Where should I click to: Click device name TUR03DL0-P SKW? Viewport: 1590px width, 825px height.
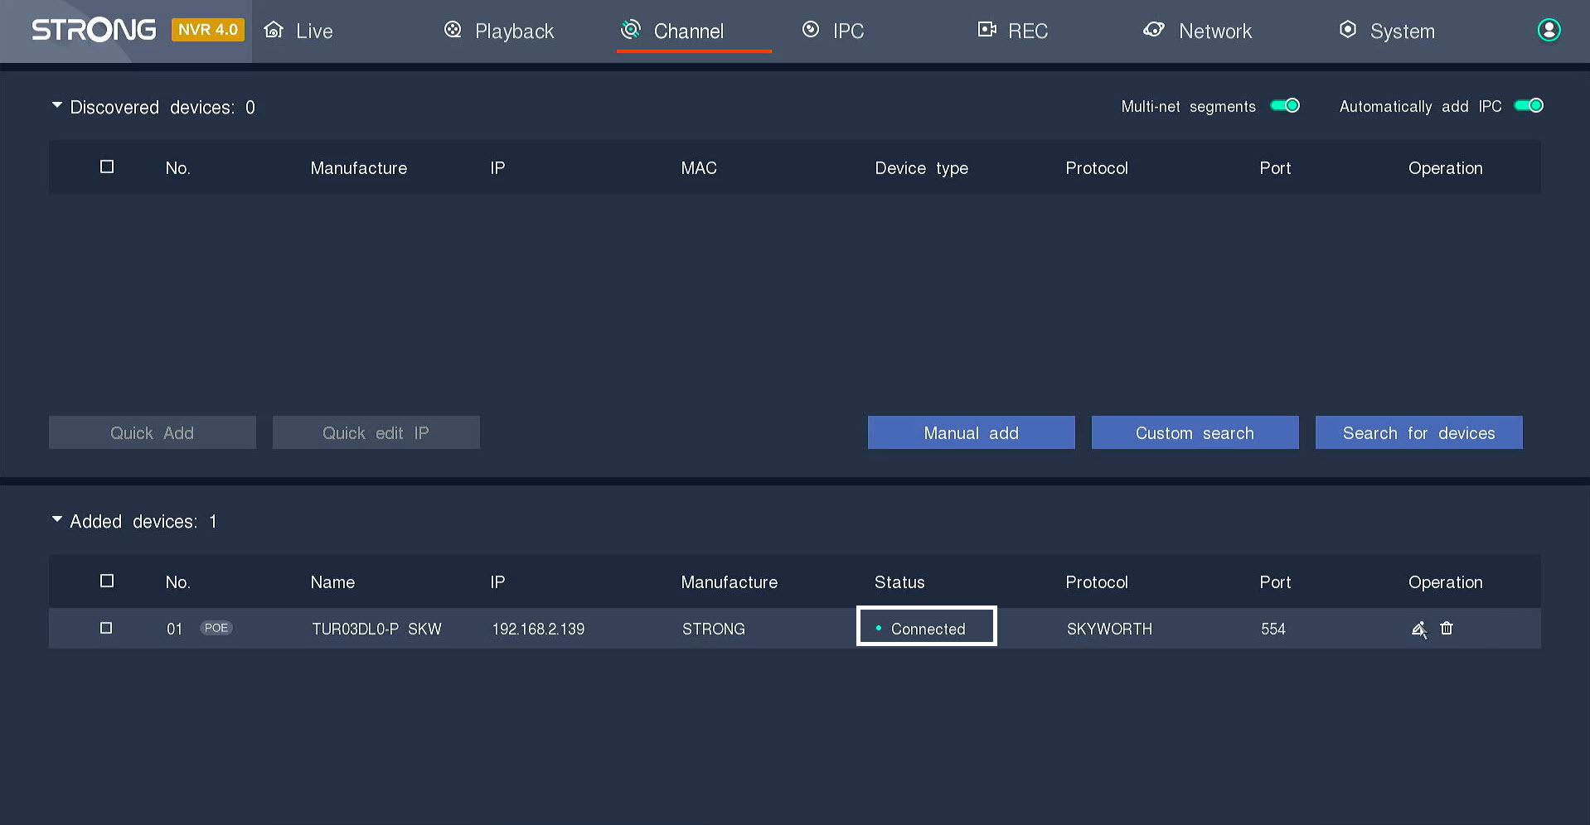tap(376, 629)
